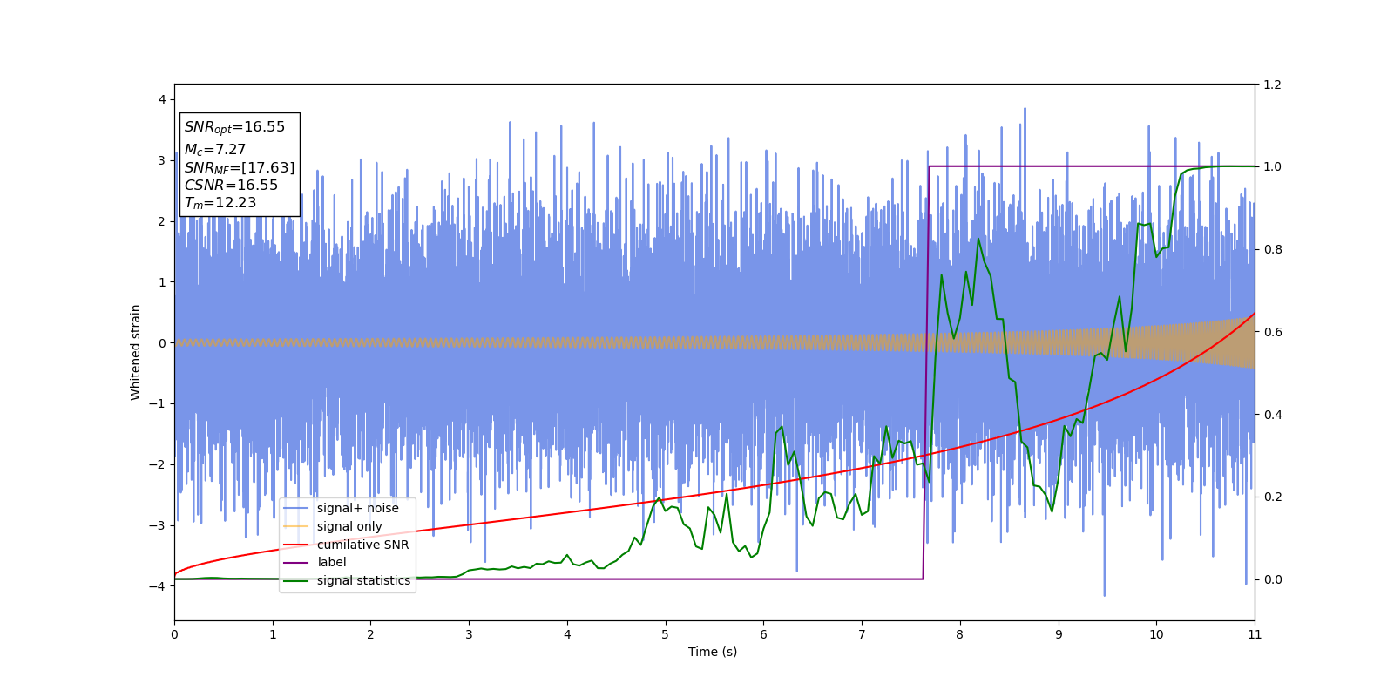
Task: Click left-axis tick label 0
Action: tap(162, 343)
